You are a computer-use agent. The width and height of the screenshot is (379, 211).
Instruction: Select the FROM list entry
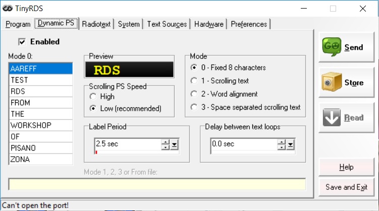pyautogui.click(x=40, y=103)
